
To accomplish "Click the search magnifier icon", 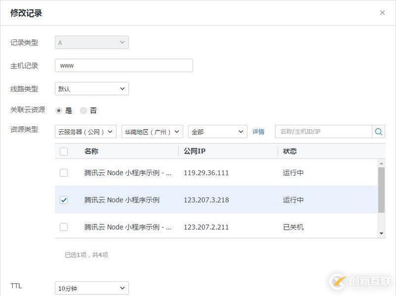I will (x=378, y=132).
